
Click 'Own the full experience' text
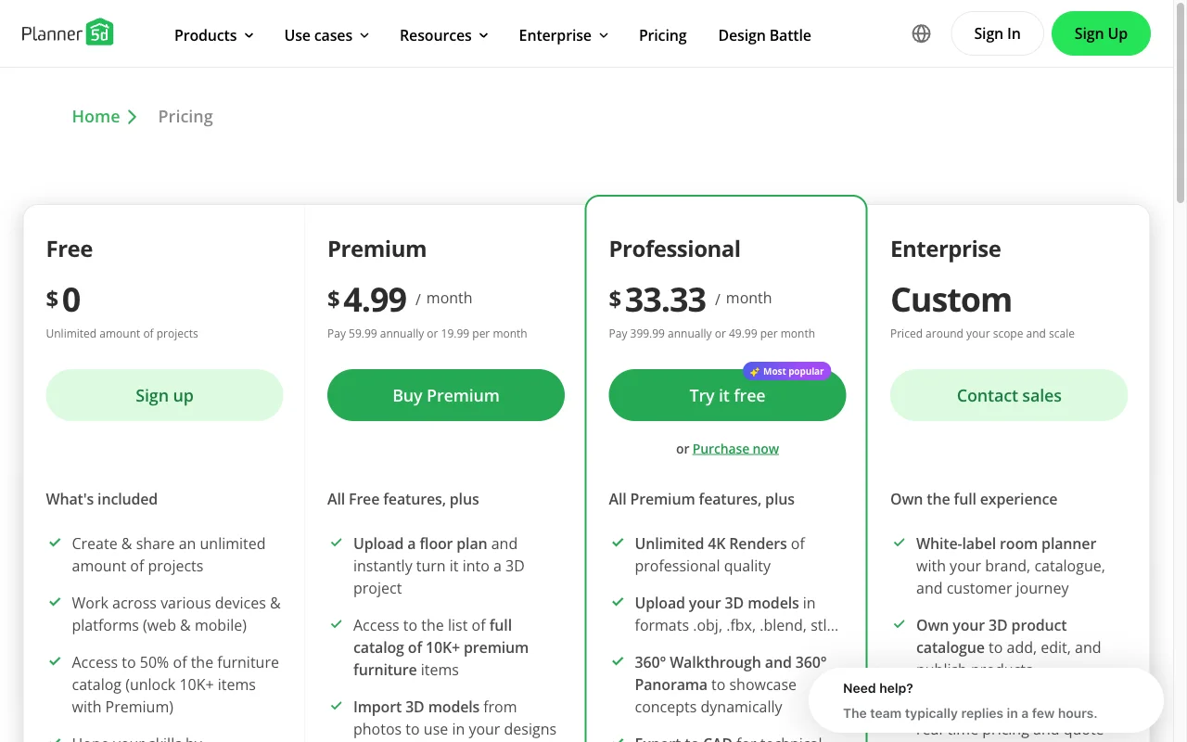(x=974, y=499)
